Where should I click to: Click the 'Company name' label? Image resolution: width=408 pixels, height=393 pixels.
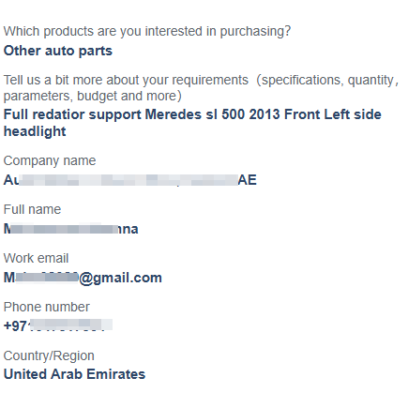point(50,160)
